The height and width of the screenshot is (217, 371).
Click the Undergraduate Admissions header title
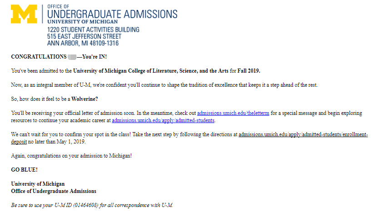(x=112, y=14)
